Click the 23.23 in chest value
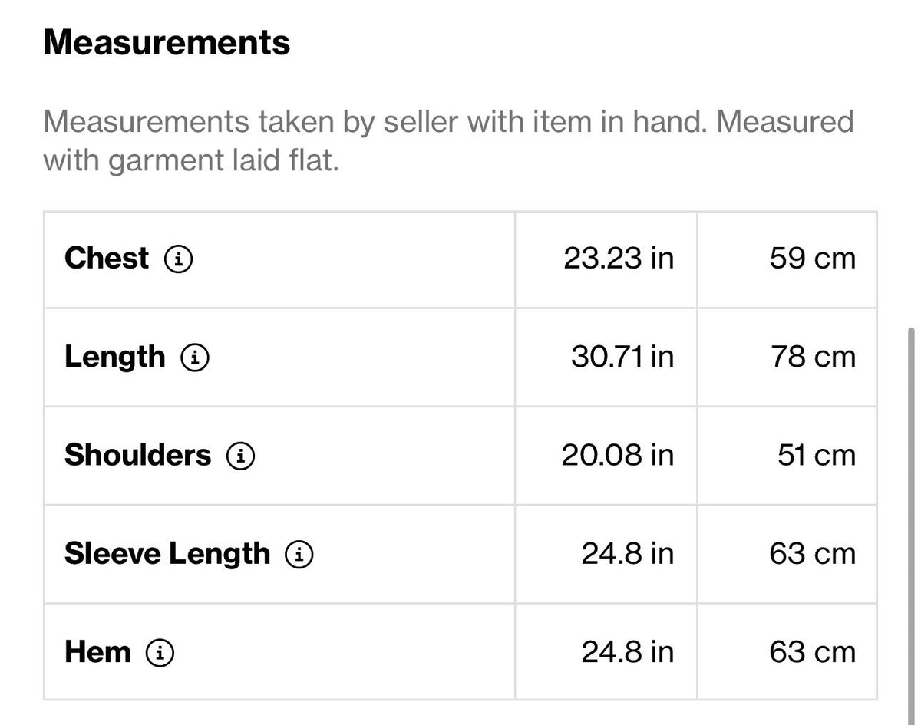This screenshot has width=921, height=725. coord(619,259)
